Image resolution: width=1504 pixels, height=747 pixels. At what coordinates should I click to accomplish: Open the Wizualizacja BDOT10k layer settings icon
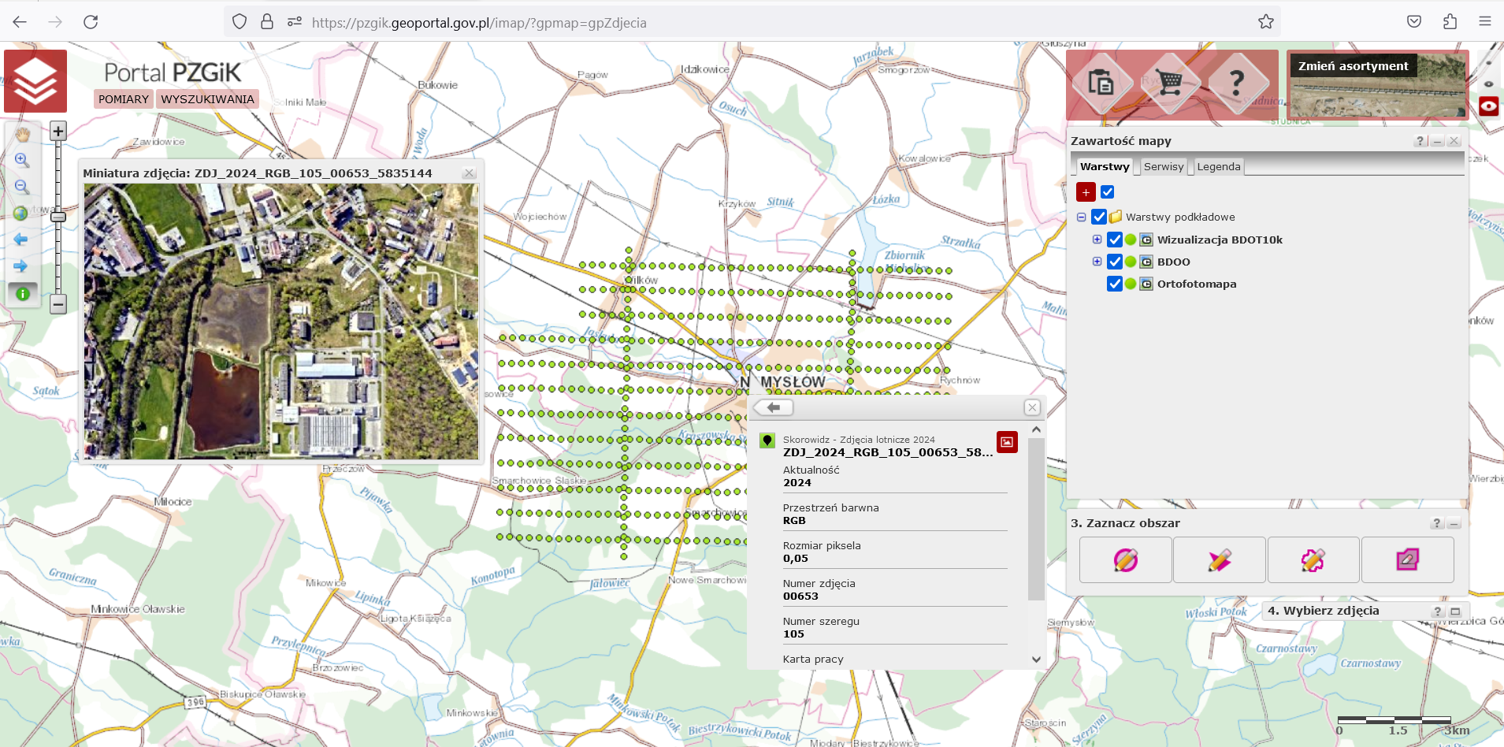pyautogui.click(x=1146, y=240)
